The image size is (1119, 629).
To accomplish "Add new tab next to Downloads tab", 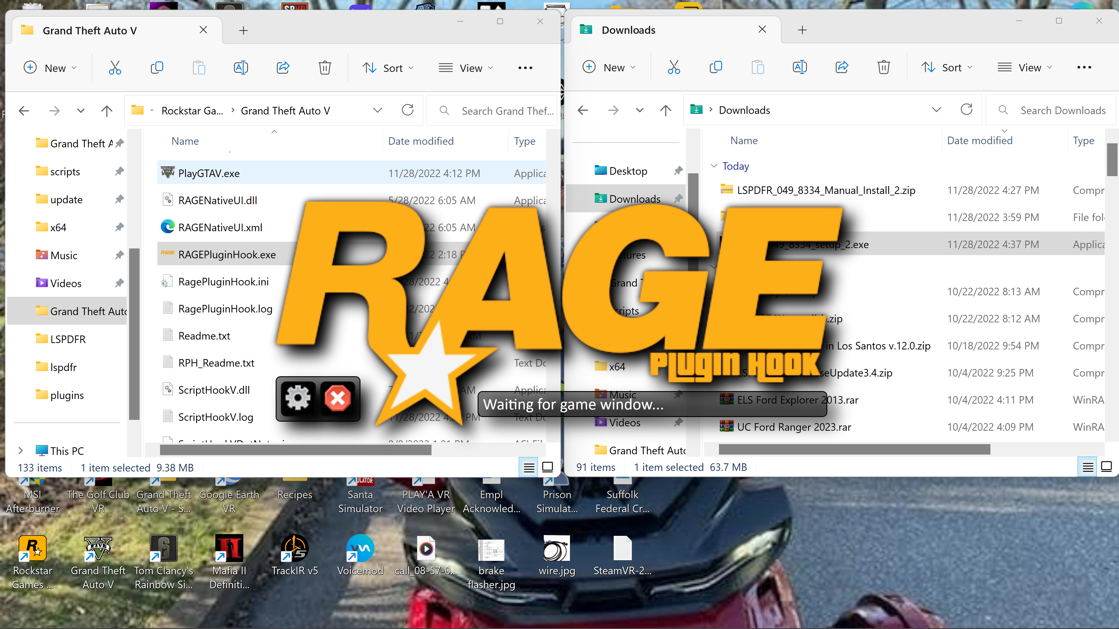I will (x=802, y=30).
